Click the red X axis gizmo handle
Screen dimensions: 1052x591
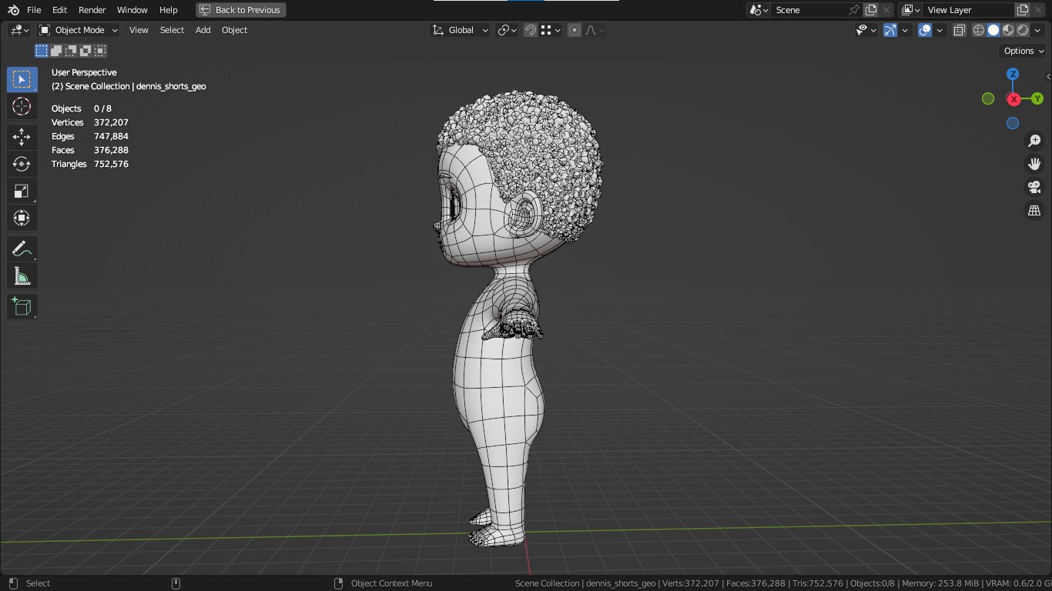click(1013, 99)
